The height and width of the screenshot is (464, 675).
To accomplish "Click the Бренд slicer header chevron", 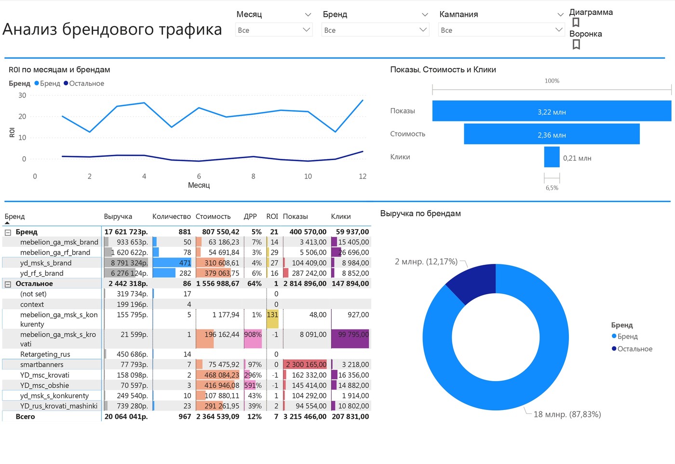I will pos(425,14).
